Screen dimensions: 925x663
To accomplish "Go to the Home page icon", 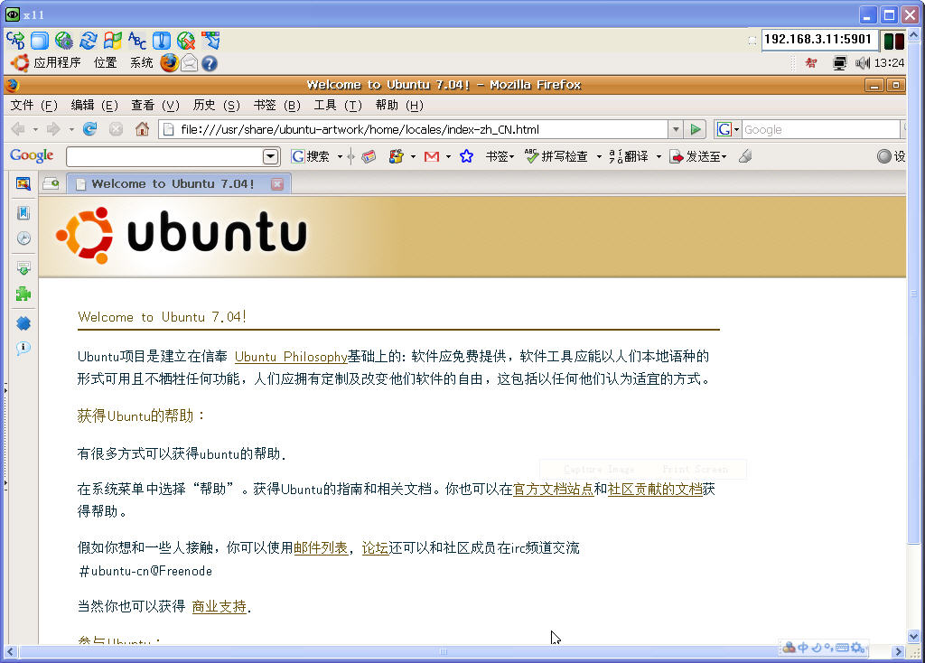I will pos(142,128).
